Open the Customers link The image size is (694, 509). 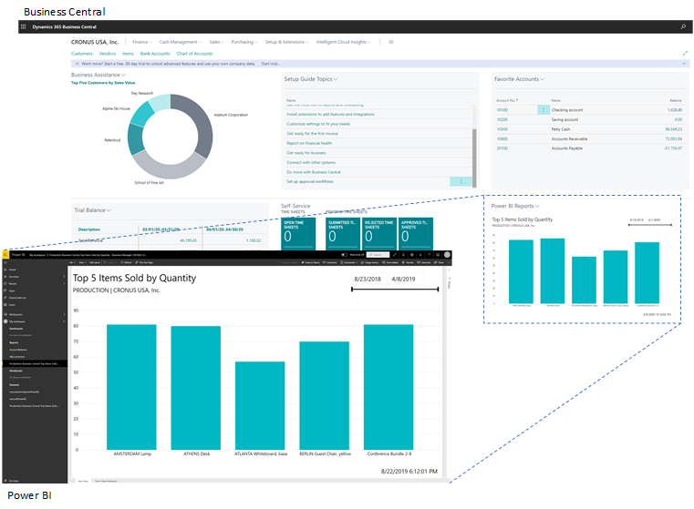pyautogui.click(x=82, y=54)
